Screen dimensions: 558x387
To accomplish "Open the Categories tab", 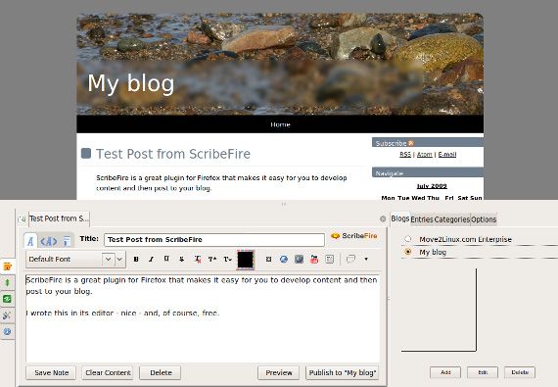I will (452, 219).
